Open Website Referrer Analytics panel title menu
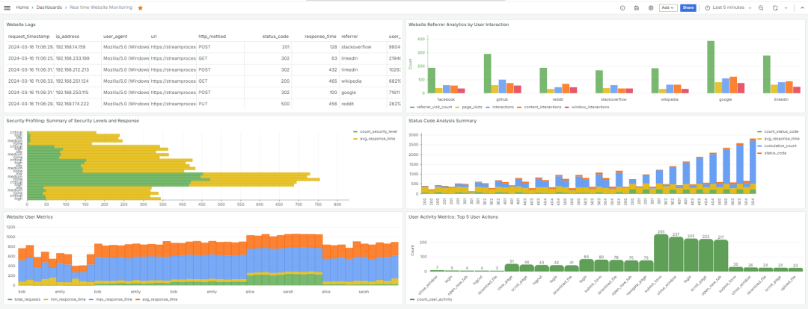 459,24
